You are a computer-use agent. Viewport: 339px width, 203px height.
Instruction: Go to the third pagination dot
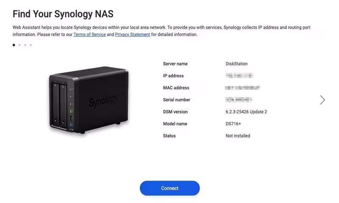coord(25,45)
